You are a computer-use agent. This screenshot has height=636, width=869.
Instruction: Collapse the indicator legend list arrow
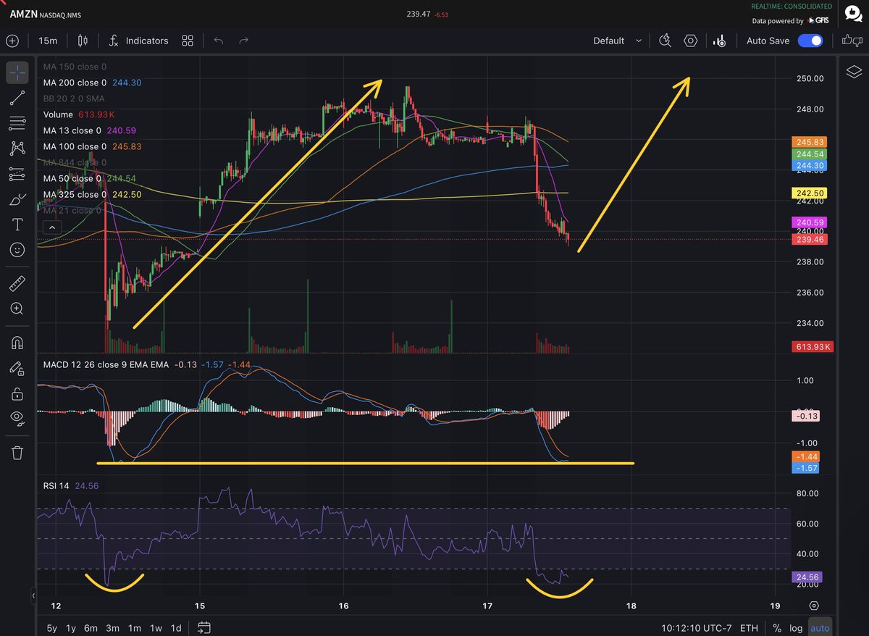click(51, 227)
